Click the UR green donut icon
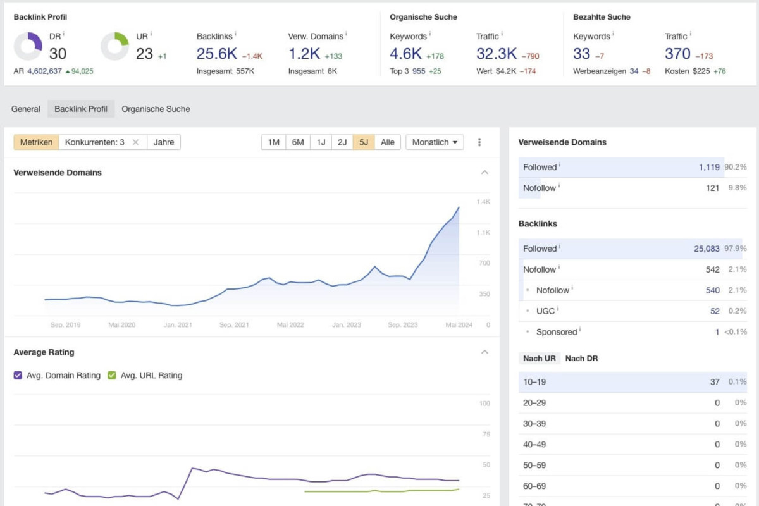The height and width of the screenshot is (506, 759). click(114, 46)
